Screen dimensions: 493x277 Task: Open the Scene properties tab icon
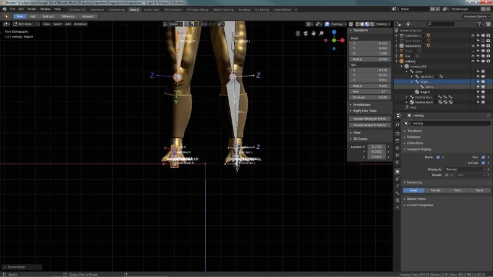pyautogui.click(x=397, y=155)
